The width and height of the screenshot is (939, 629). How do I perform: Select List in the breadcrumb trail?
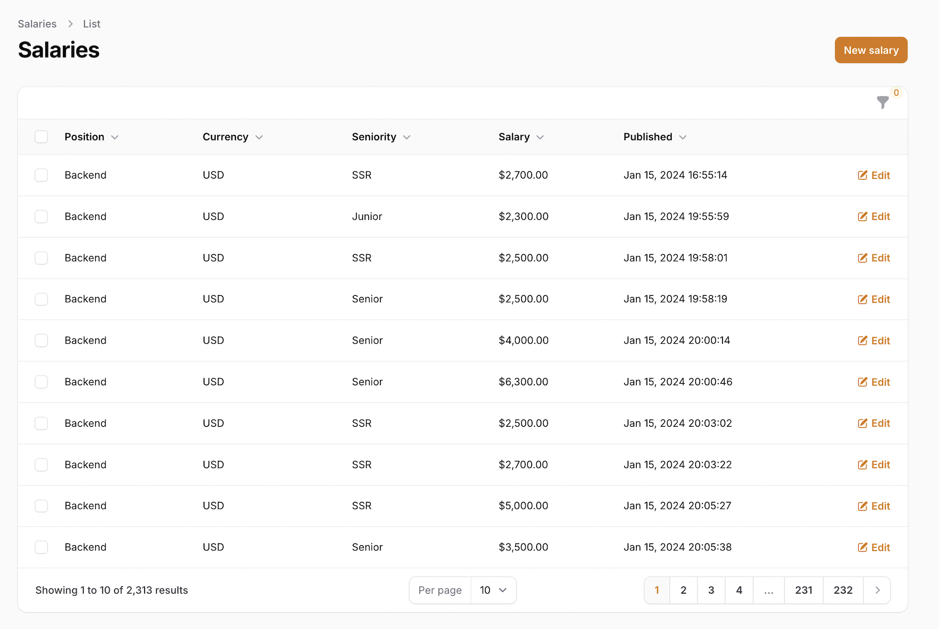click(x=91, y=24)
